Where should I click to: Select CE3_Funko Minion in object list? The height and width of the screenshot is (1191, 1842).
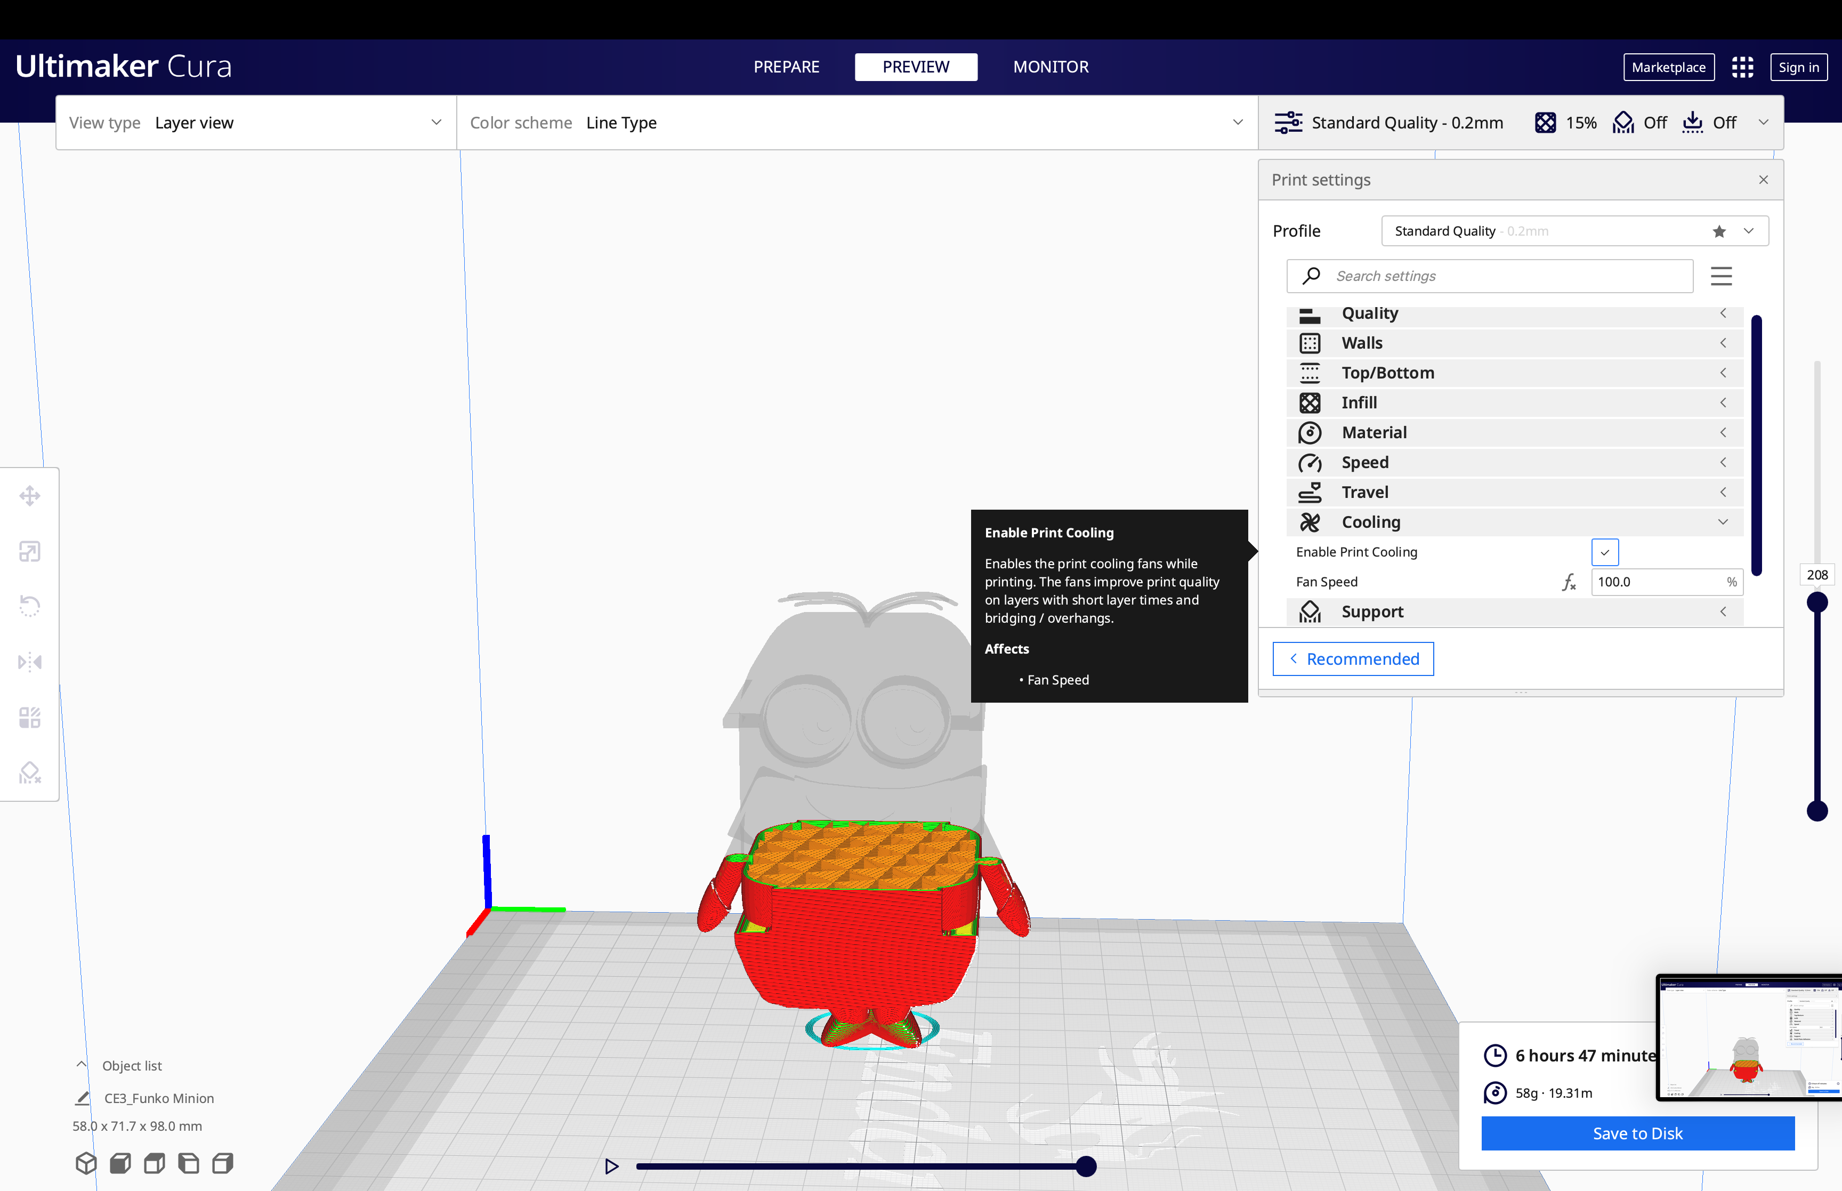(158, 1097)
